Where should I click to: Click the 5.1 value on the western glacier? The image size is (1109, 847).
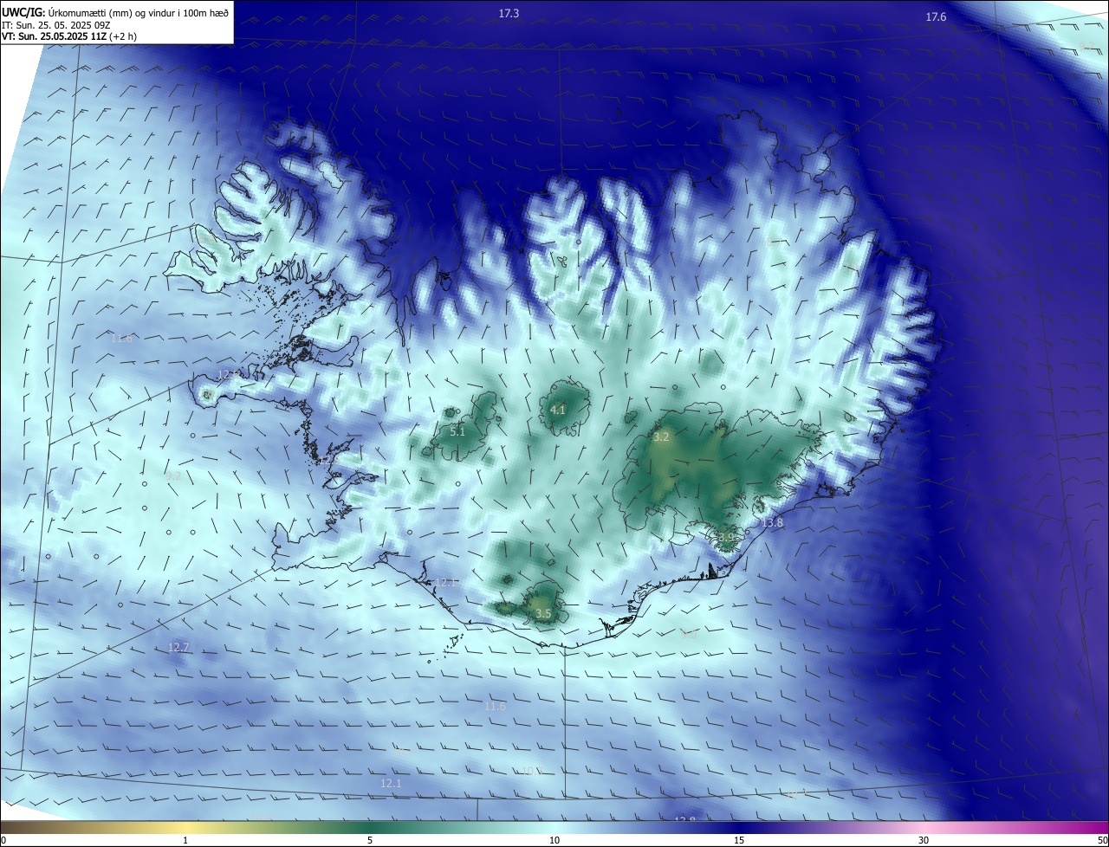(x=457, y=431)
